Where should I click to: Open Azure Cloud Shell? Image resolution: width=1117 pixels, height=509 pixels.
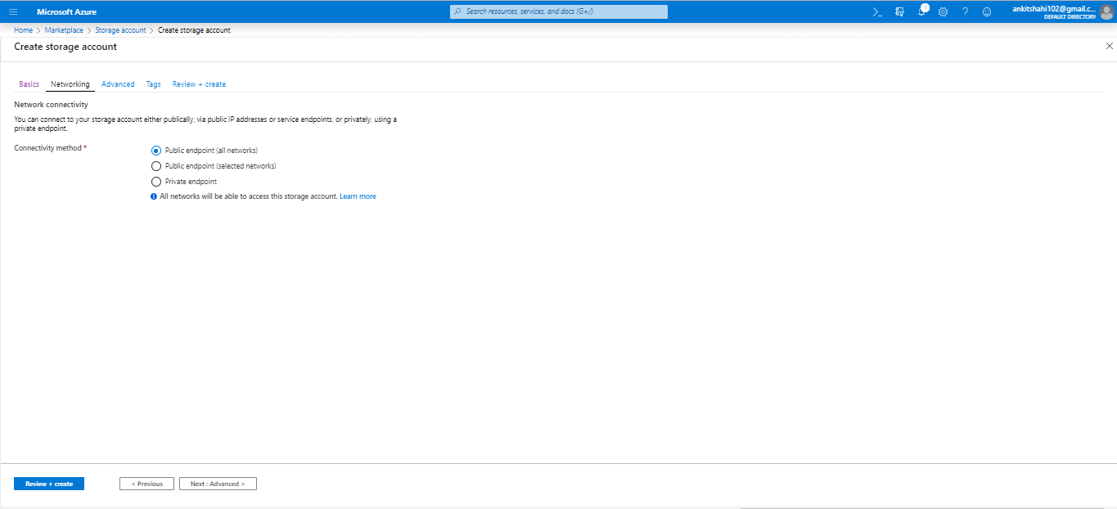[x=876, y=11]
